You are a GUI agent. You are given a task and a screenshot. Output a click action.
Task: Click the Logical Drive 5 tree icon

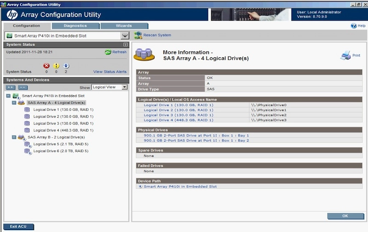28,144
